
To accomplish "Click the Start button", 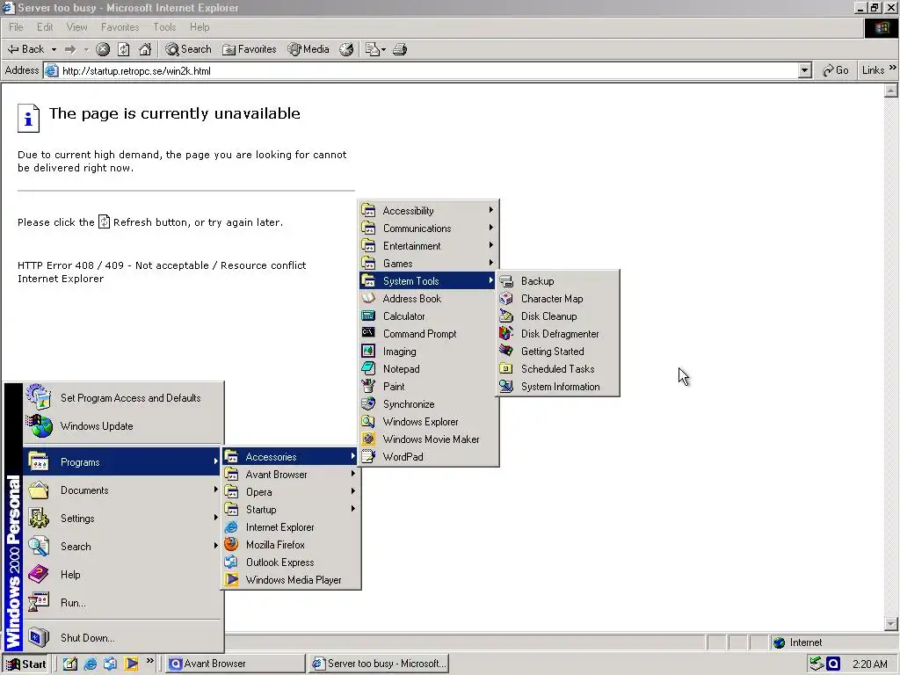I will (25, 664).
